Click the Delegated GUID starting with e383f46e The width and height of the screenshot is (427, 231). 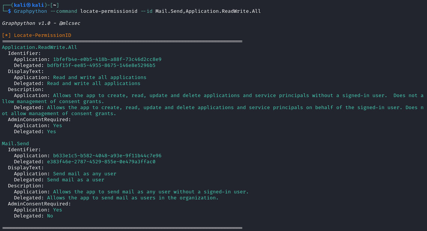[x=101, y=162]
